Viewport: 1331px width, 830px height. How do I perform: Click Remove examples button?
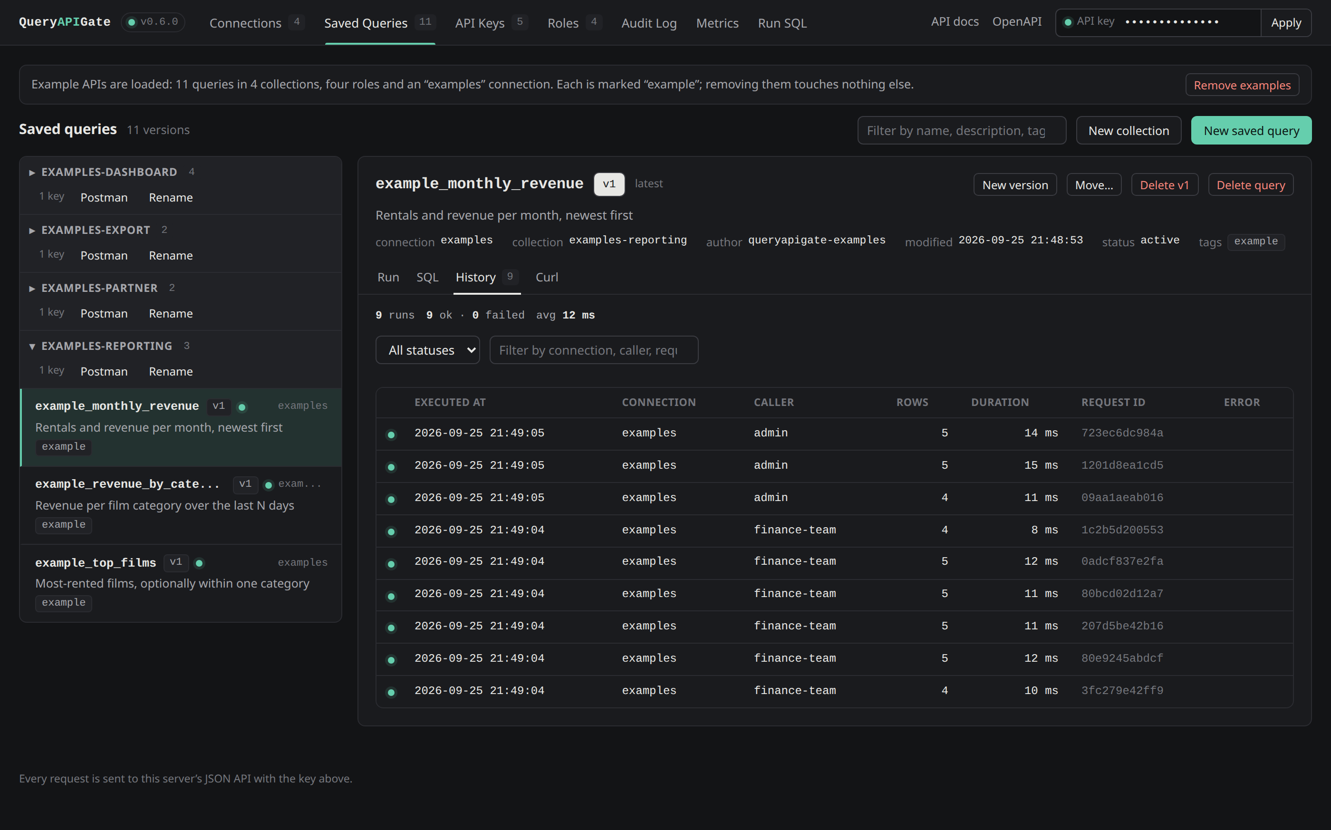click(x=1242, y=85)
